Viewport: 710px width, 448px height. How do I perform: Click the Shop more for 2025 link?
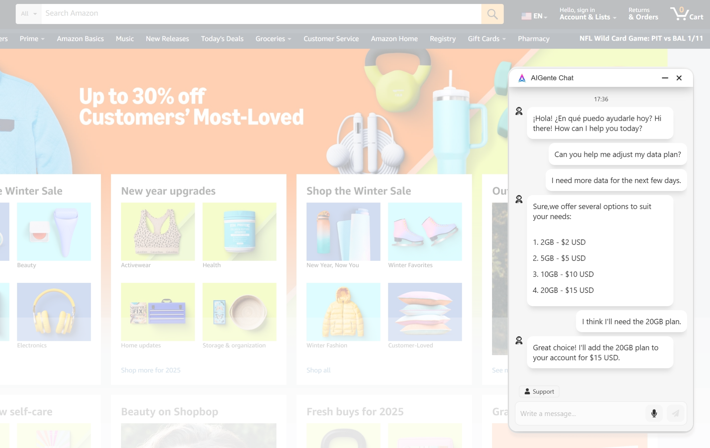(151, 370)
